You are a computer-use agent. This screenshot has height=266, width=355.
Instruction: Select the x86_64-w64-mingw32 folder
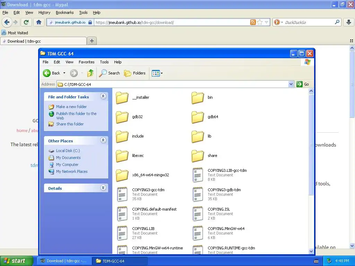point(142,175)
